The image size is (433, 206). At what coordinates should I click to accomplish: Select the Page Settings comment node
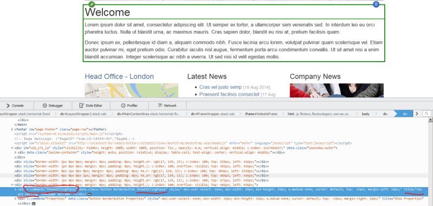(75, 139)
